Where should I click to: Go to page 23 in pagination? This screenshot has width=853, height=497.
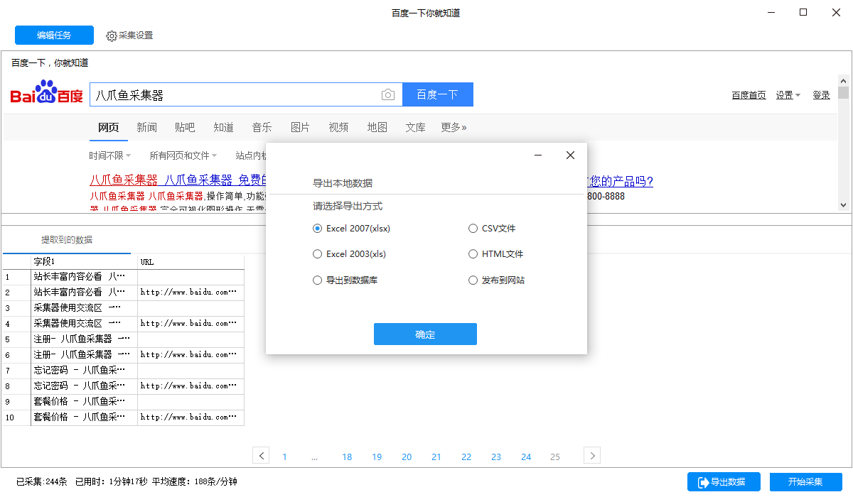tap(496, 457)
